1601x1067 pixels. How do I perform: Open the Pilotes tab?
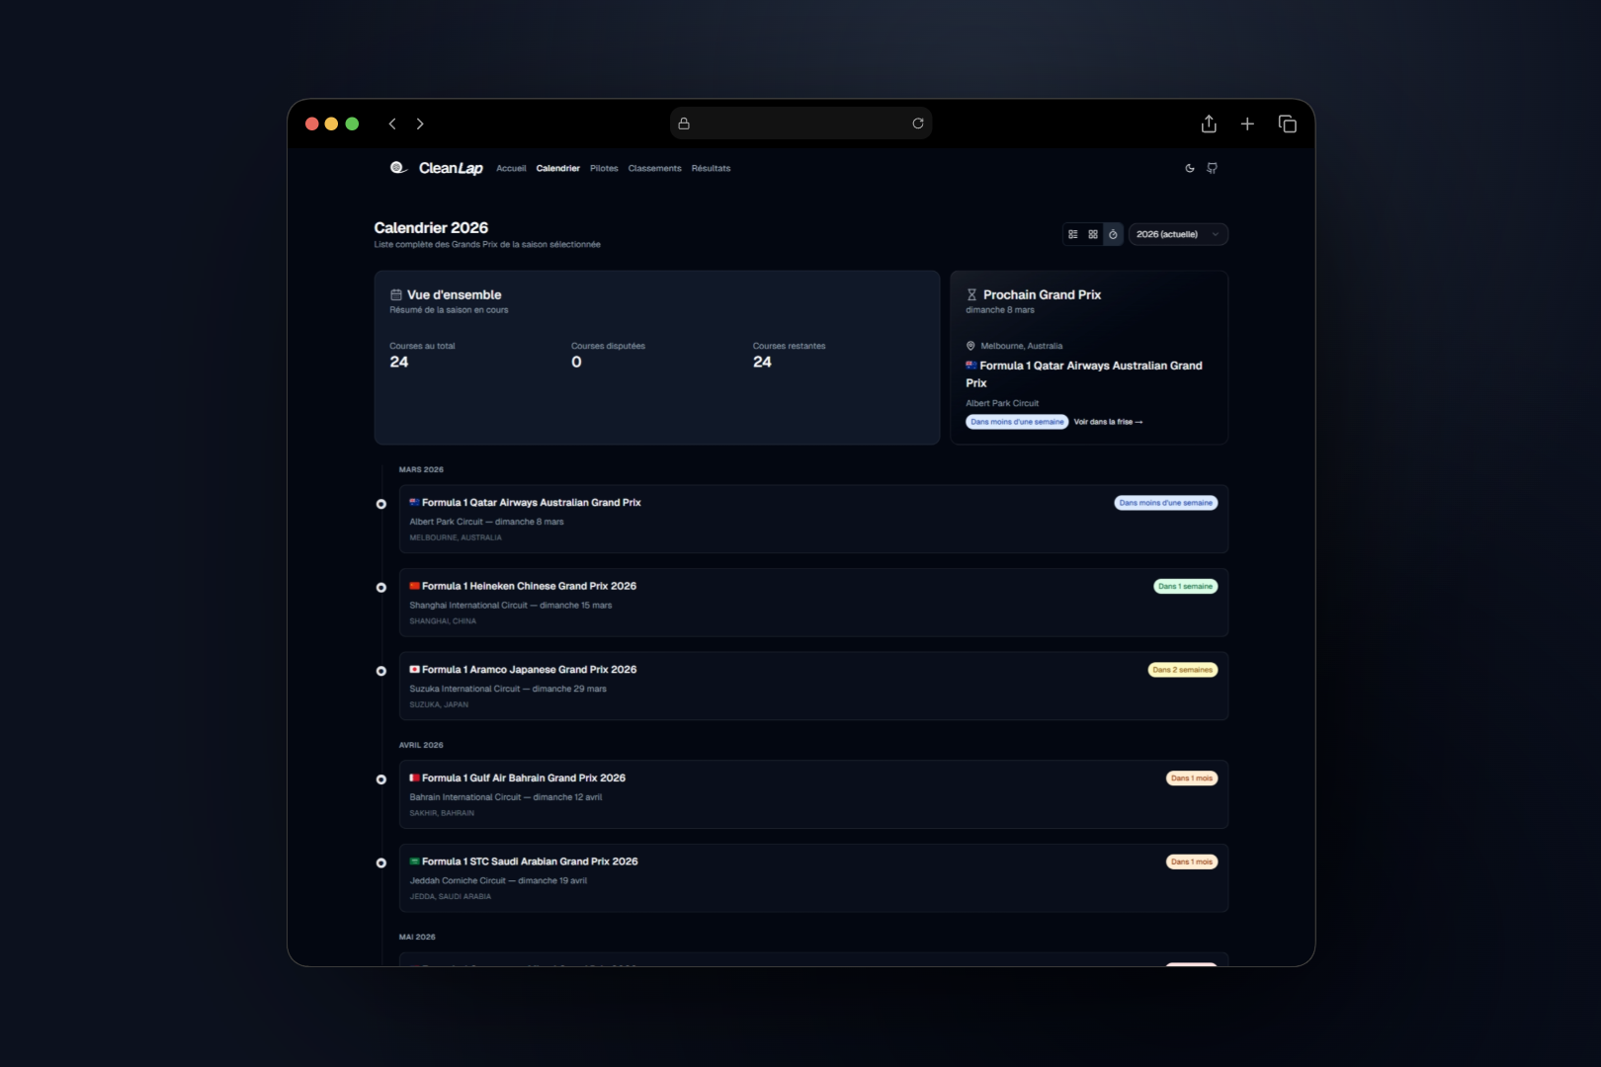[604, 168]
